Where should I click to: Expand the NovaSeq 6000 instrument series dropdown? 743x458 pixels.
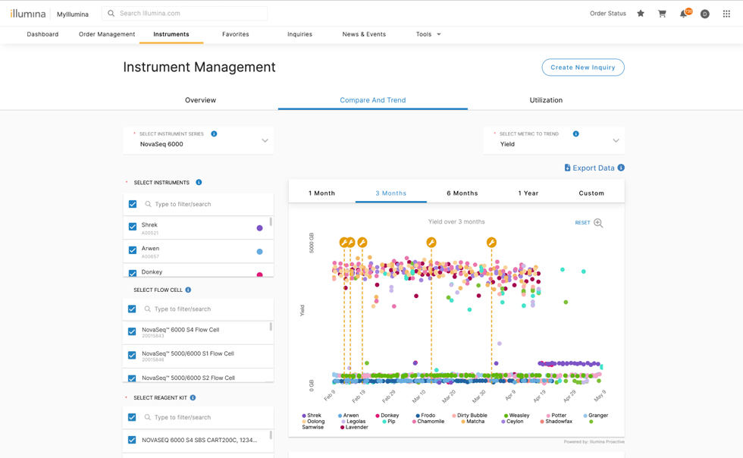click(265, 141)
